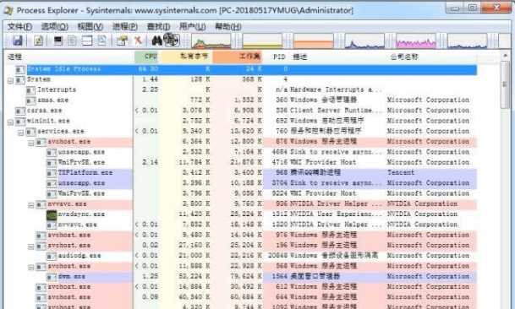Sort by the PID column header
Image resolution: width=515 pixels, height=309 pixels.
[x=278, y=57]
